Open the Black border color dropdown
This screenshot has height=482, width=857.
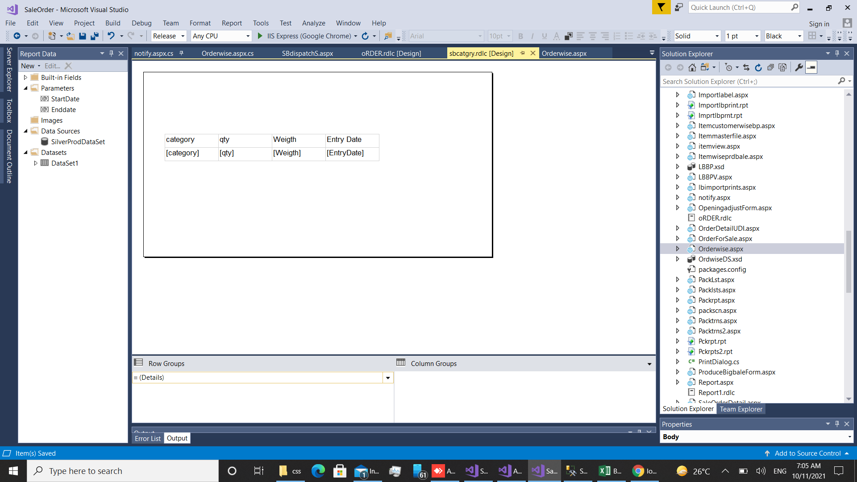pyautogui.click(x=799, y=36)
